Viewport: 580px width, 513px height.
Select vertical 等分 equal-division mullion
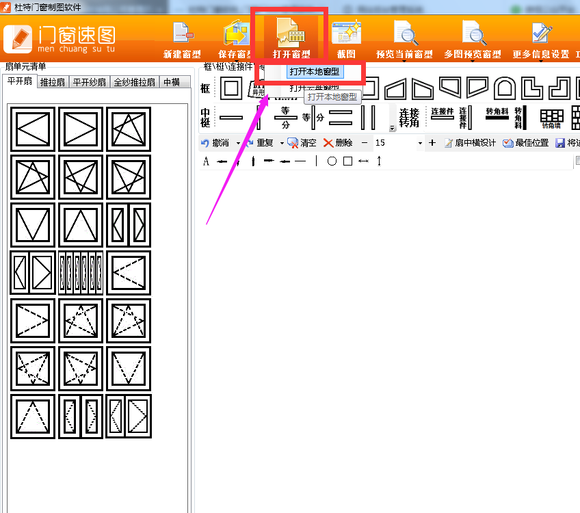click(x=313, y=118)
